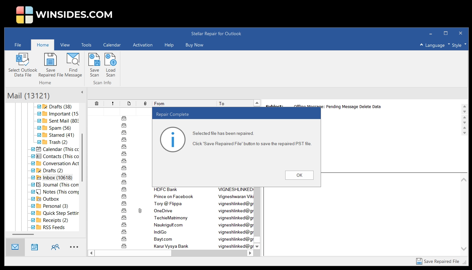Show more navigation options ellipsis
The height and width of the screenshot is (270, 472).
74,247
